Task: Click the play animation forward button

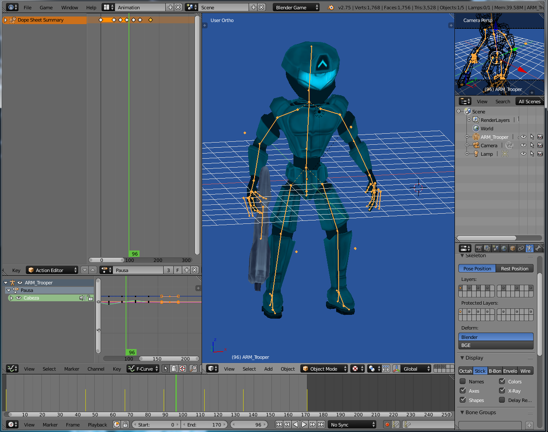Action: [x=304, y=424]
